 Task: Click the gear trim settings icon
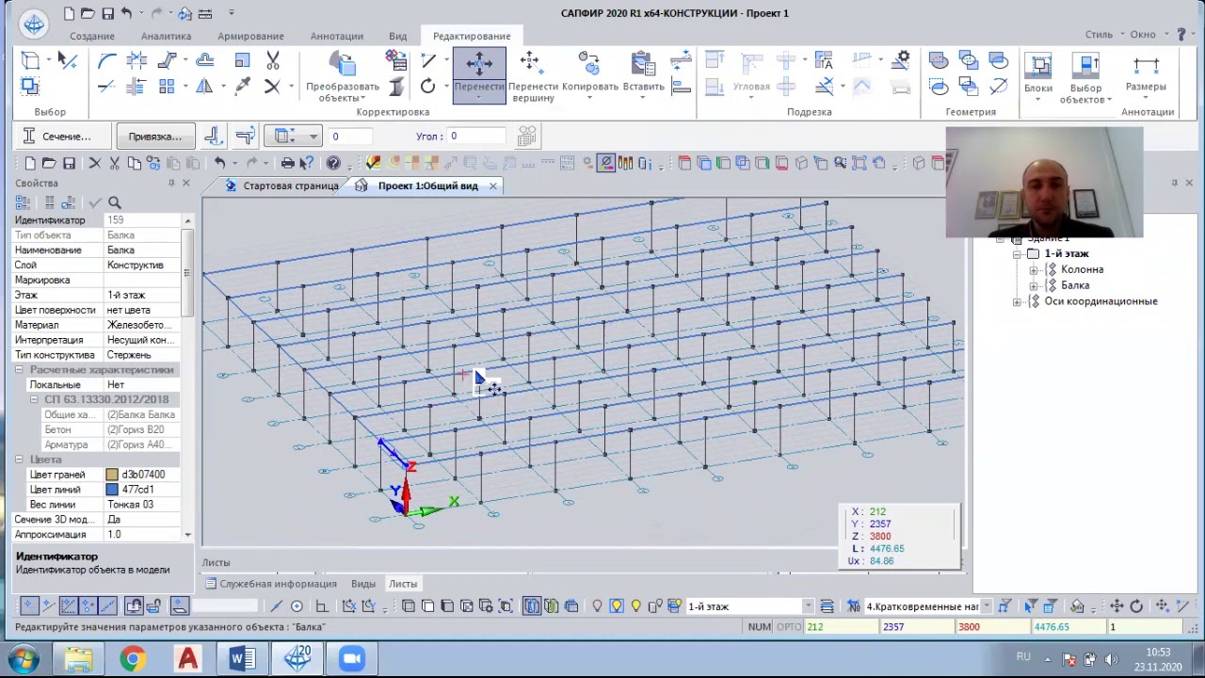tap(903, 60)
